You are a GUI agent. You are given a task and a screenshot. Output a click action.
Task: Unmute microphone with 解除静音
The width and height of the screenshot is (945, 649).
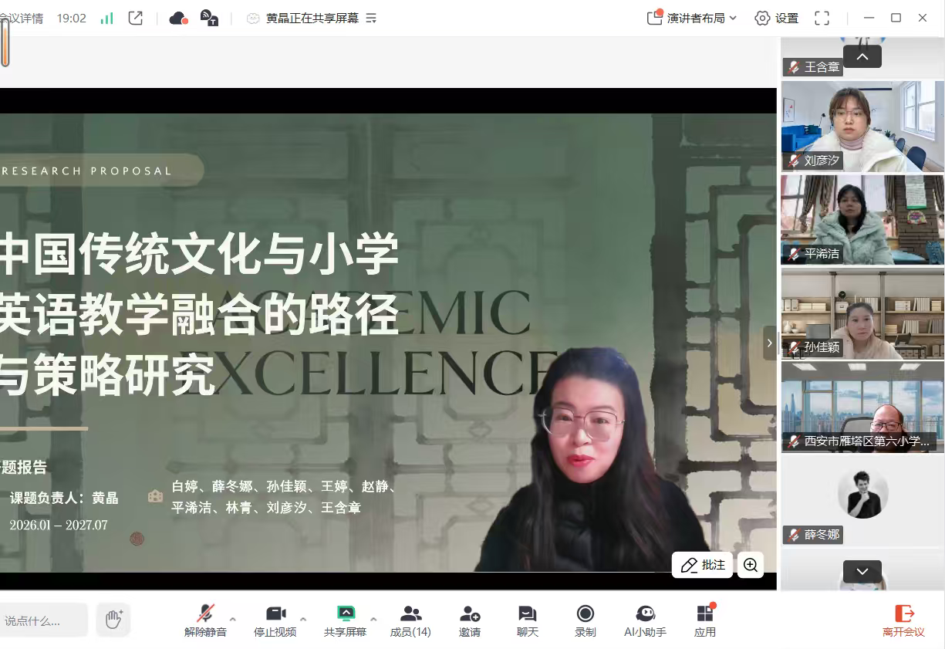pyautogui.click(x=205, y=620)
